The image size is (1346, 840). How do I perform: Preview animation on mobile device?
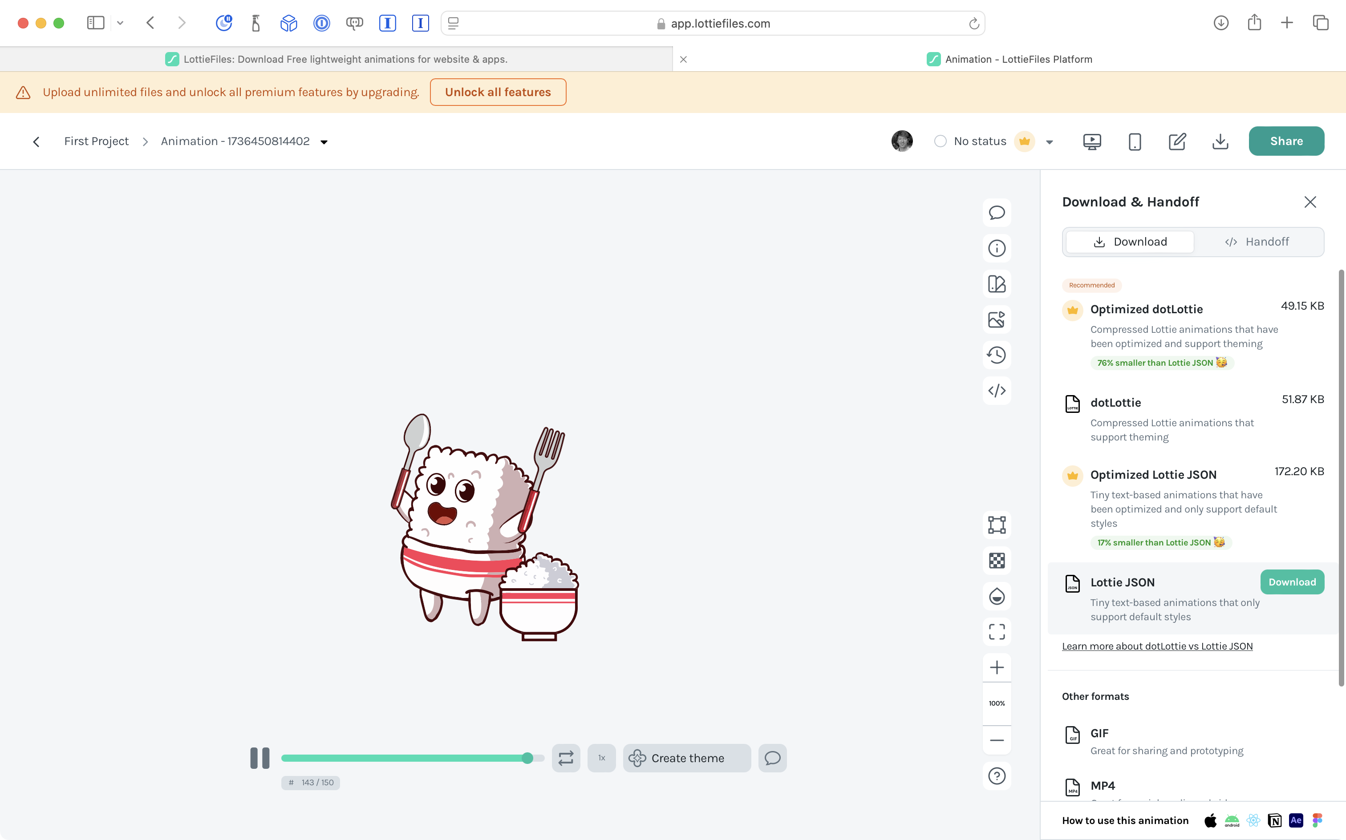(x=1134, y=141)
